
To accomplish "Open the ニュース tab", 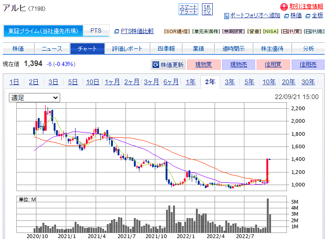I will 52,49.
